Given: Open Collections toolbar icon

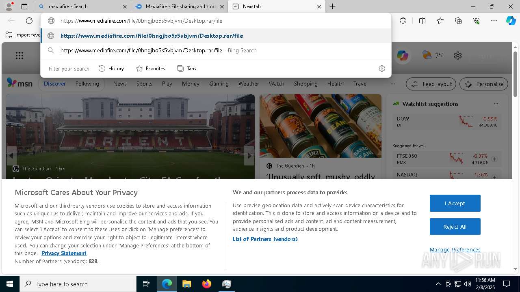Looking at the screenshot, I should 458,21.
